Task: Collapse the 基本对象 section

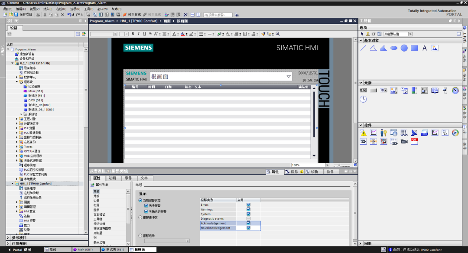Action: click(x=361, y=40)
